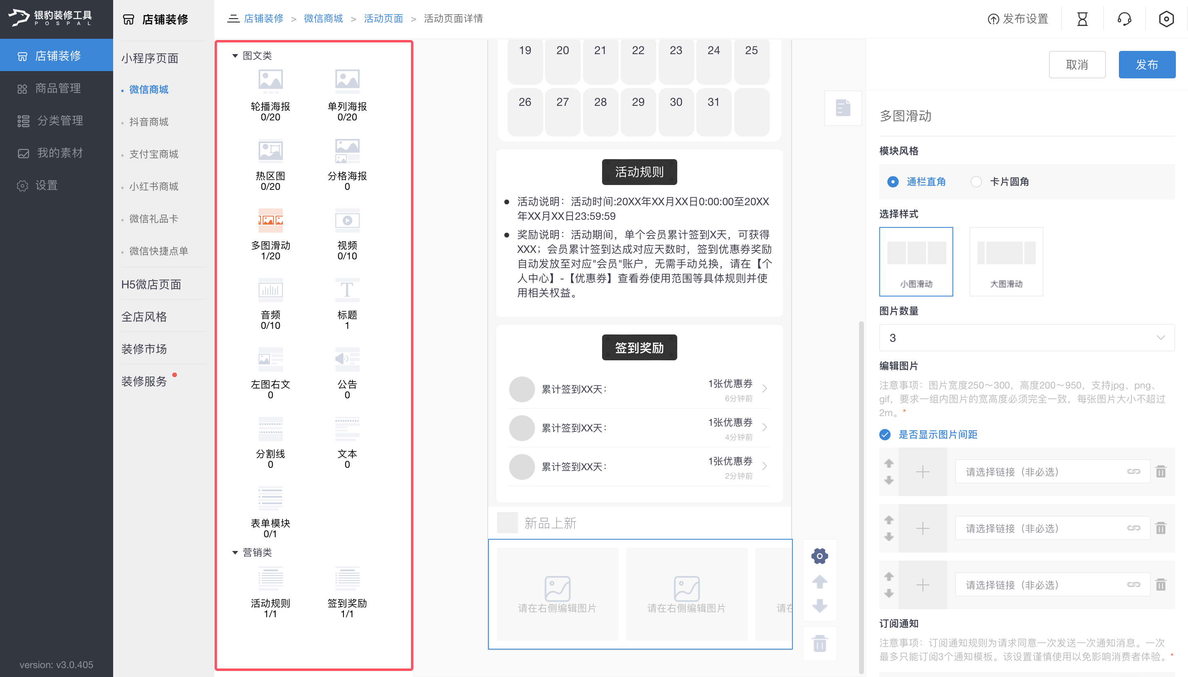1188x677 pixels.
Task: Open the hourglass icon in header
Action: [x=1082, y=19]
